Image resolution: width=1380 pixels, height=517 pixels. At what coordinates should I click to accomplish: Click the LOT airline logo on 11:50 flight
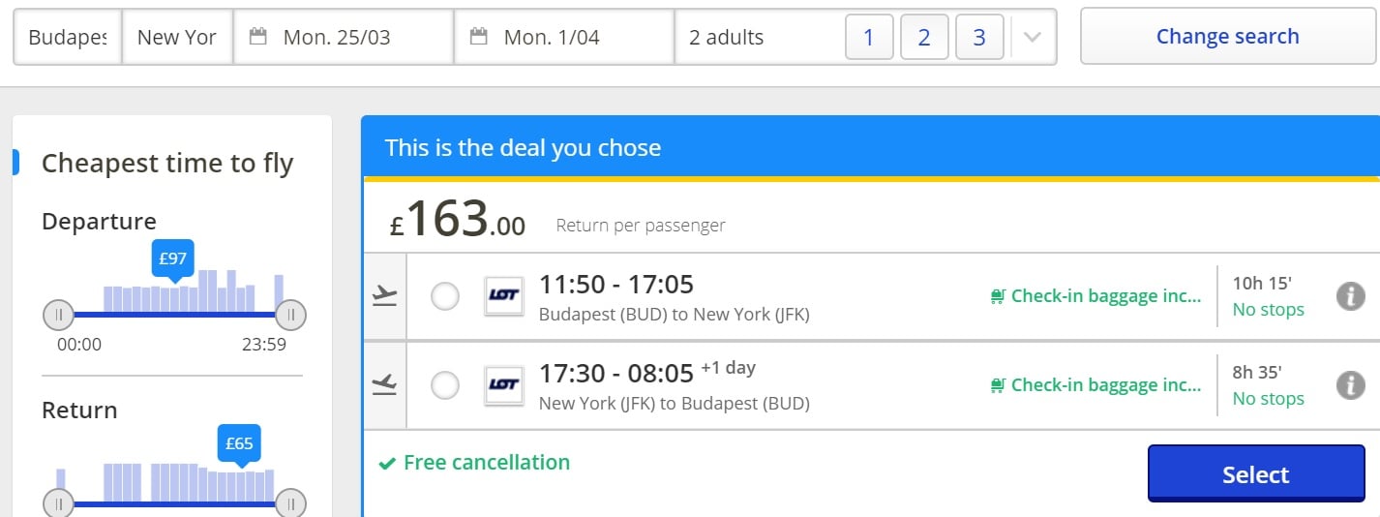pos(503,296)
